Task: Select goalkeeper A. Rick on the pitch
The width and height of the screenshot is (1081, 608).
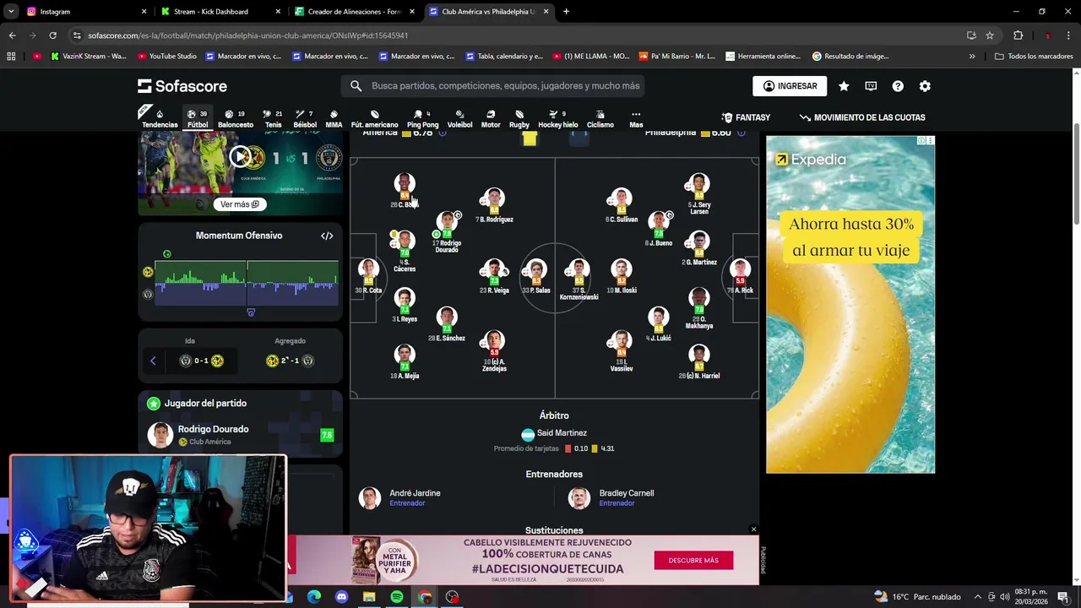Action: tap(741, 276)
